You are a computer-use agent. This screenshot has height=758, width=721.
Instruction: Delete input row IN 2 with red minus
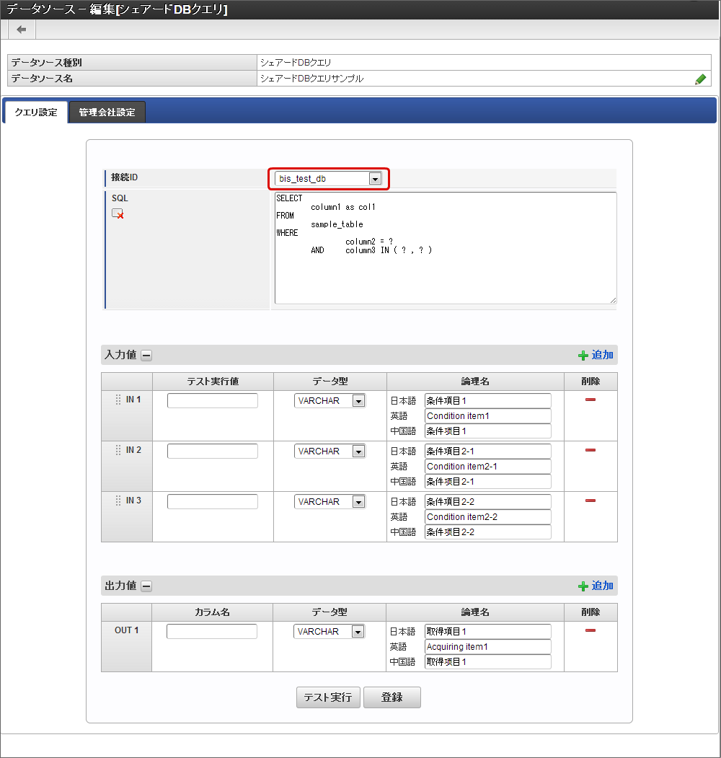pyautogui.click(x=590, y=450)
